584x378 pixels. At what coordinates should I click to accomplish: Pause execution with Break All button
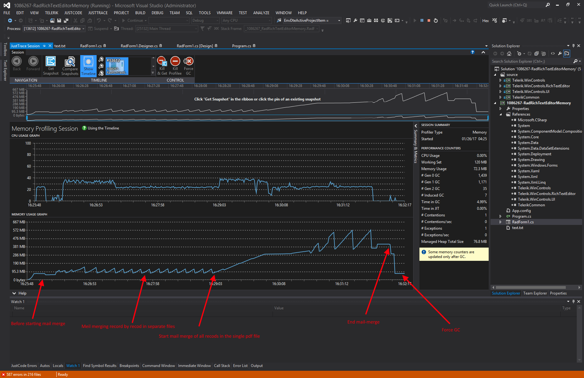coord(422,20)
